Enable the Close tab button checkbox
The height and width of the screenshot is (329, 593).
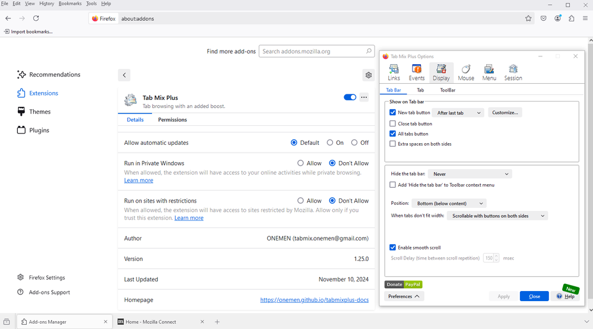tap(392, 124)
